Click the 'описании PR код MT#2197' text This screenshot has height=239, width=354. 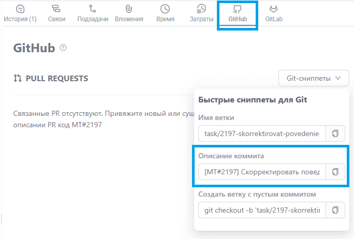click(57, 125)
